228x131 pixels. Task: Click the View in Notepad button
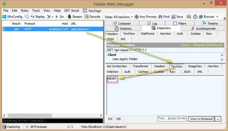(x=201, y=119)
